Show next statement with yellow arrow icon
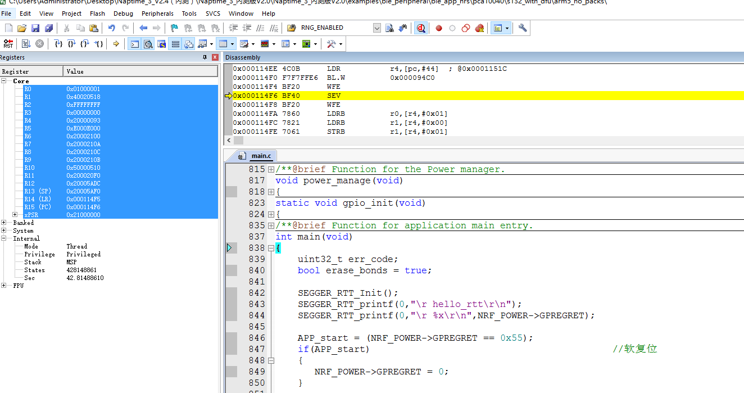 [116, 43]
